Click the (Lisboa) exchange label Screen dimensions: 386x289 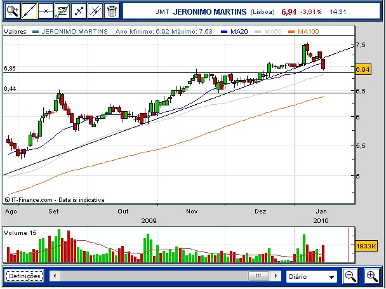click(x=262, y=12)
